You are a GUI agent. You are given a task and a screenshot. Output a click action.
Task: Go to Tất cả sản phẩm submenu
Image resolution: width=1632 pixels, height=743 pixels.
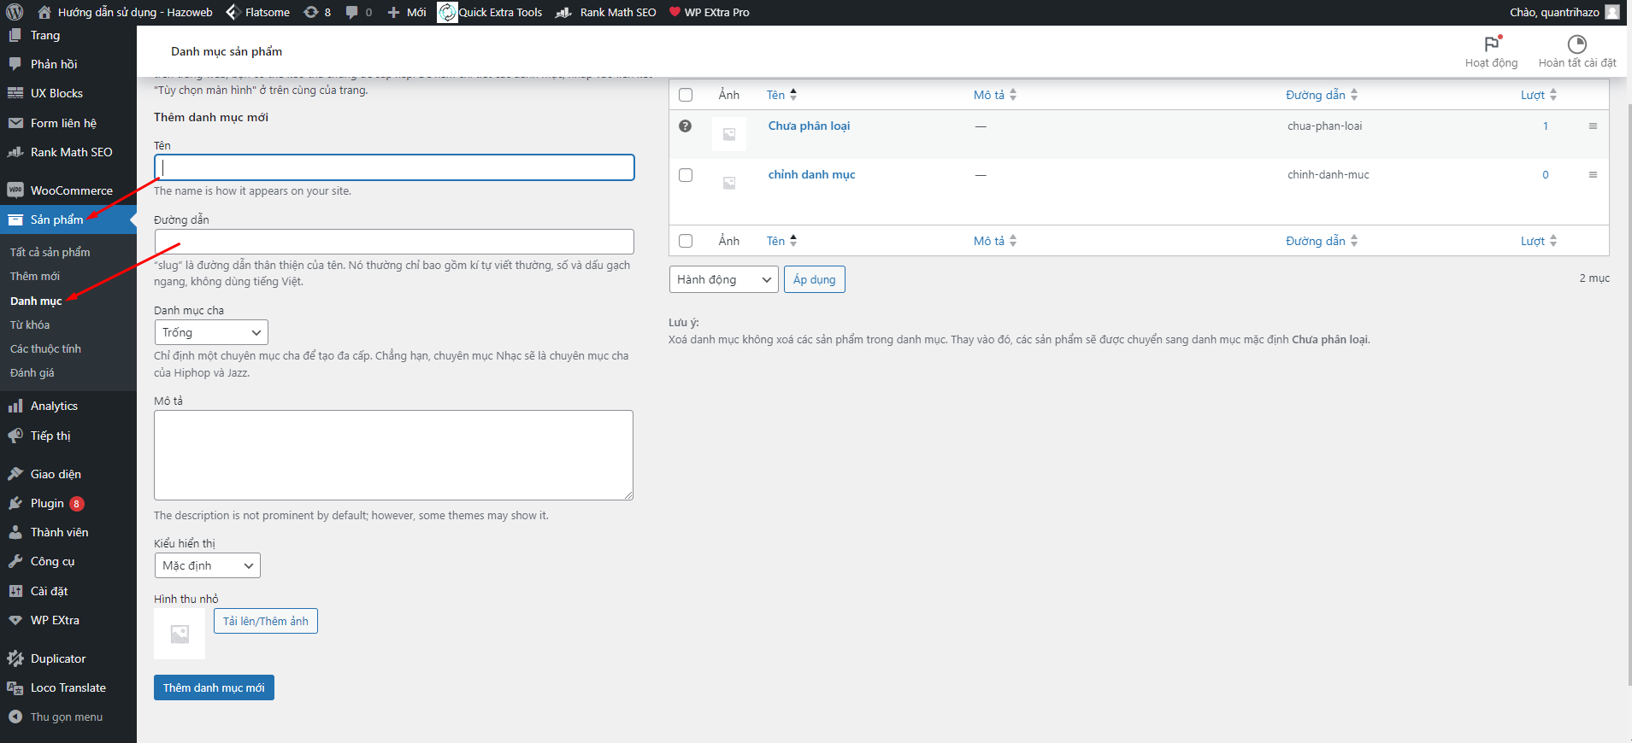[50, 252]
